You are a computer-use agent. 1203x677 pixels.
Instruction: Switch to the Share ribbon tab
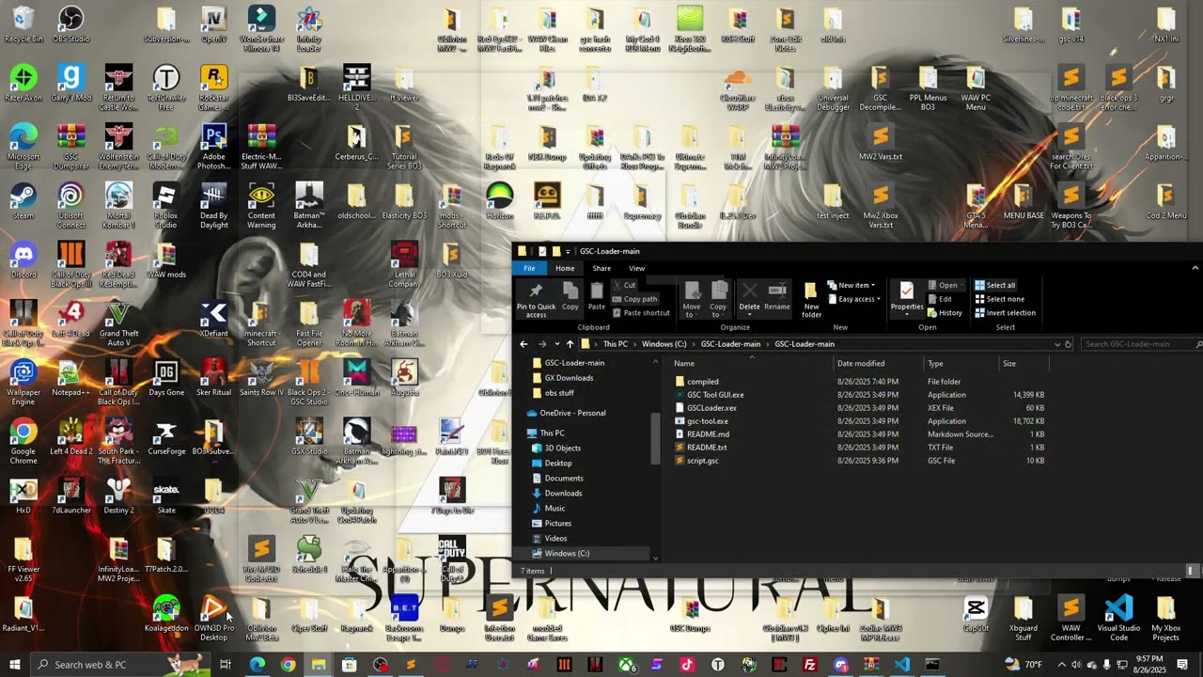click(601, 268)
